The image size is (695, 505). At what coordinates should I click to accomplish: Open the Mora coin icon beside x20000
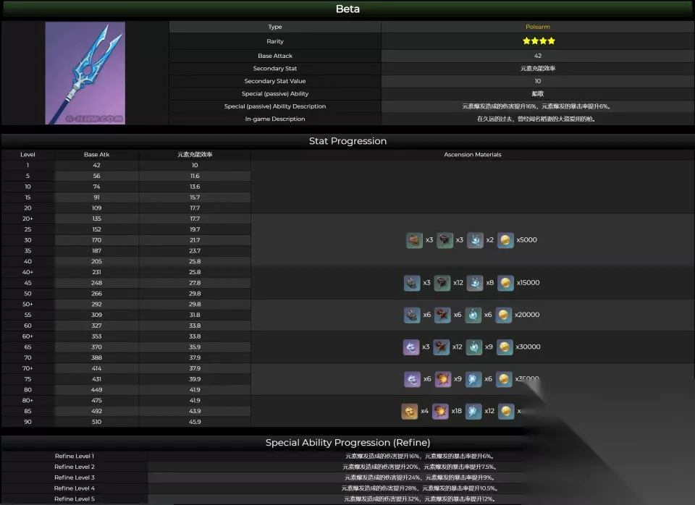tap(504, 315)
